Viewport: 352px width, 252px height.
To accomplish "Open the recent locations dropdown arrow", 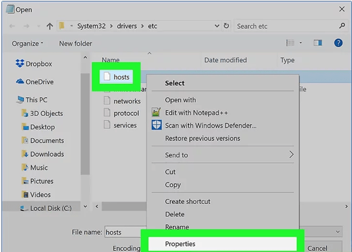I will 38,27.
